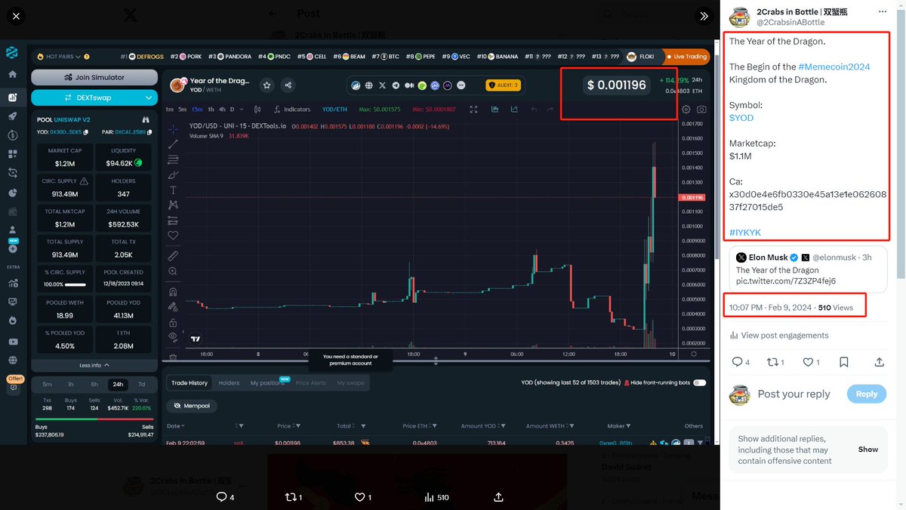Viewport: 906px width, 510px height.
Task: Open the rocket launch icon in sidebar
Action: pos(12,116)
